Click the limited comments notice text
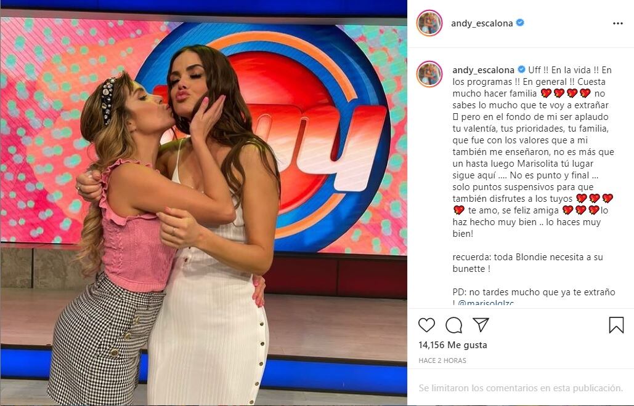634x406 pixels. tap(521, 388)
